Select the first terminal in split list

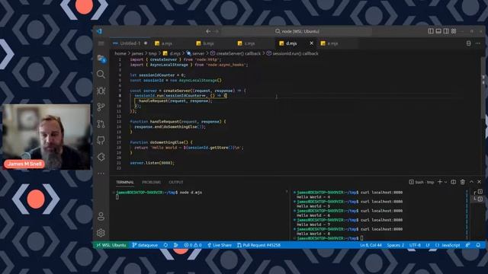(x=478, y=192)
